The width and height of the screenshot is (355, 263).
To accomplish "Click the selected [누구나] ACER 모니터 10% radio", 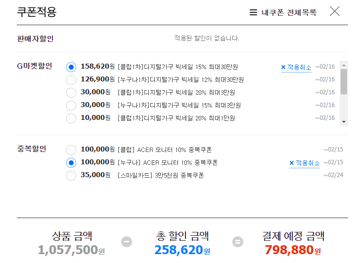I will tap(71, 163).
